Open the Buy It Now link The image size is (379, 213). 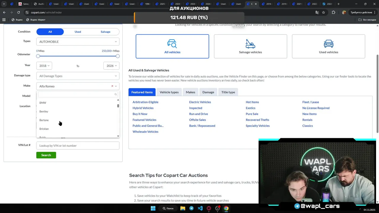(140, 114)
